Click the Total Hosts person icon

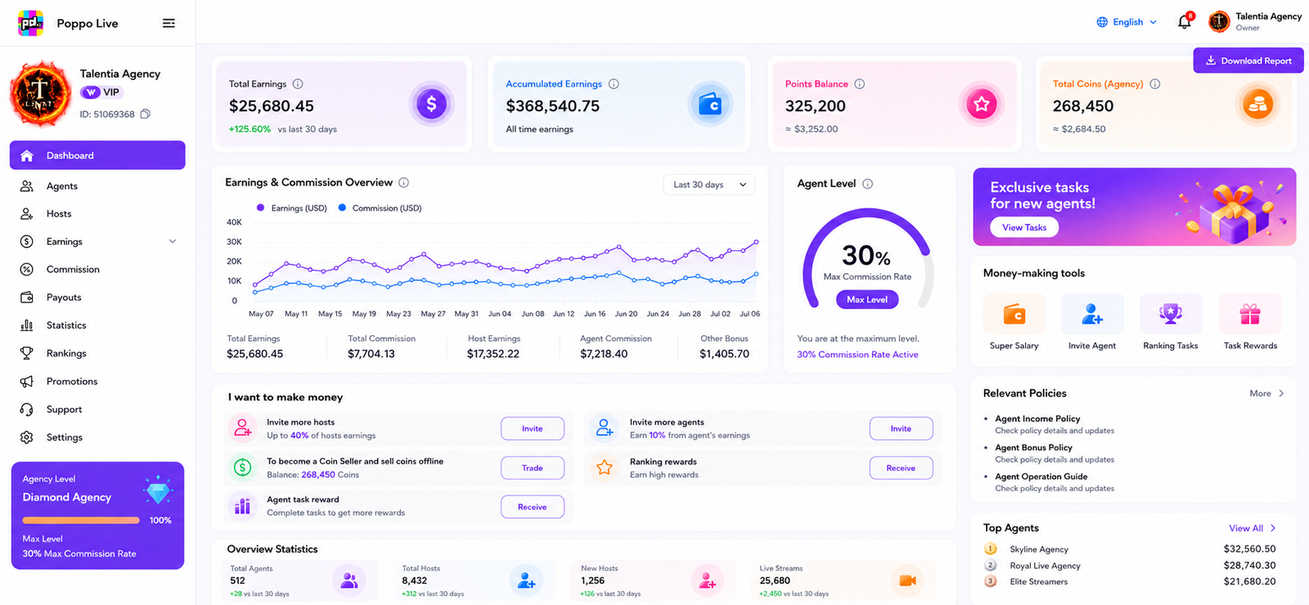click(x=526, y=580)
